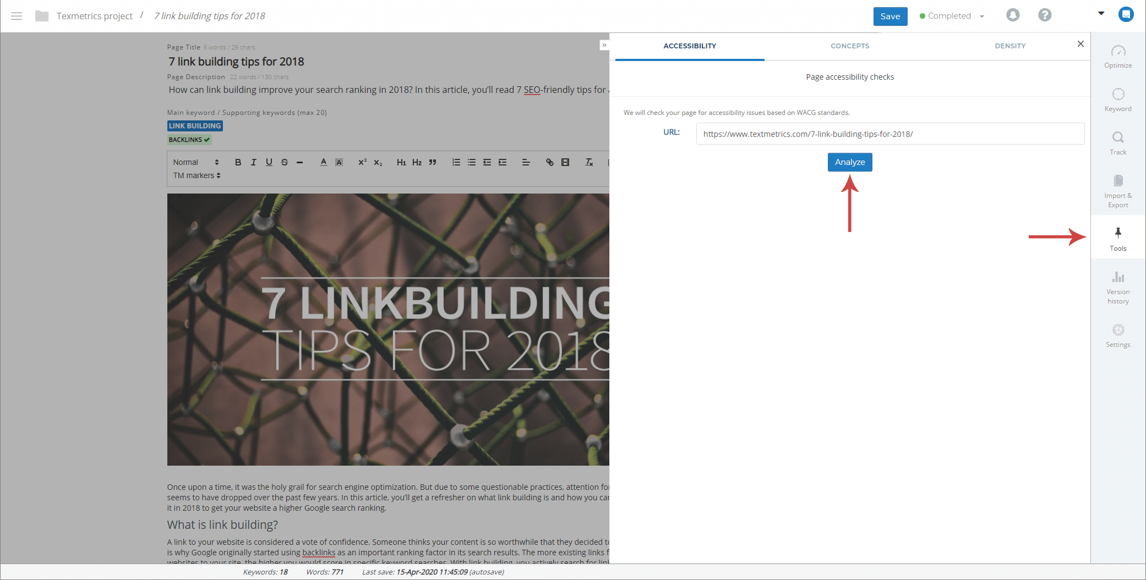Switch to the Density tab
This screenshot has height=580, width=1146.
(1009, 46)
